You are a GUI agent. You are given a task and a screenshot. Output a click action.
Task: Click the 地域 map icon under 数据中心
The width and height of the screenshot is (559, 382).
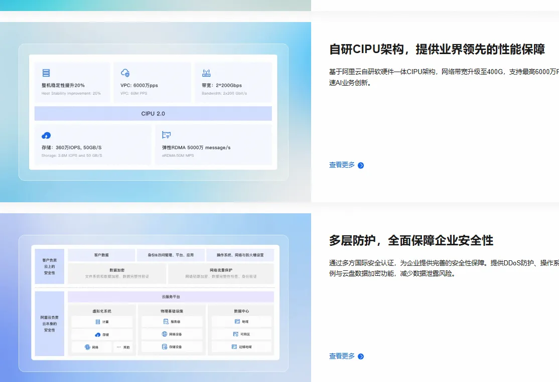(x=237, y=321)
